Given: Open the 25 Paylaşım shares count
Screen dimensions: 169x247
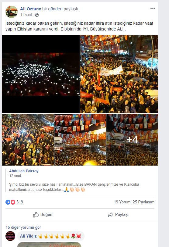Looking at the screenshot, I should [x=143, y=202].
